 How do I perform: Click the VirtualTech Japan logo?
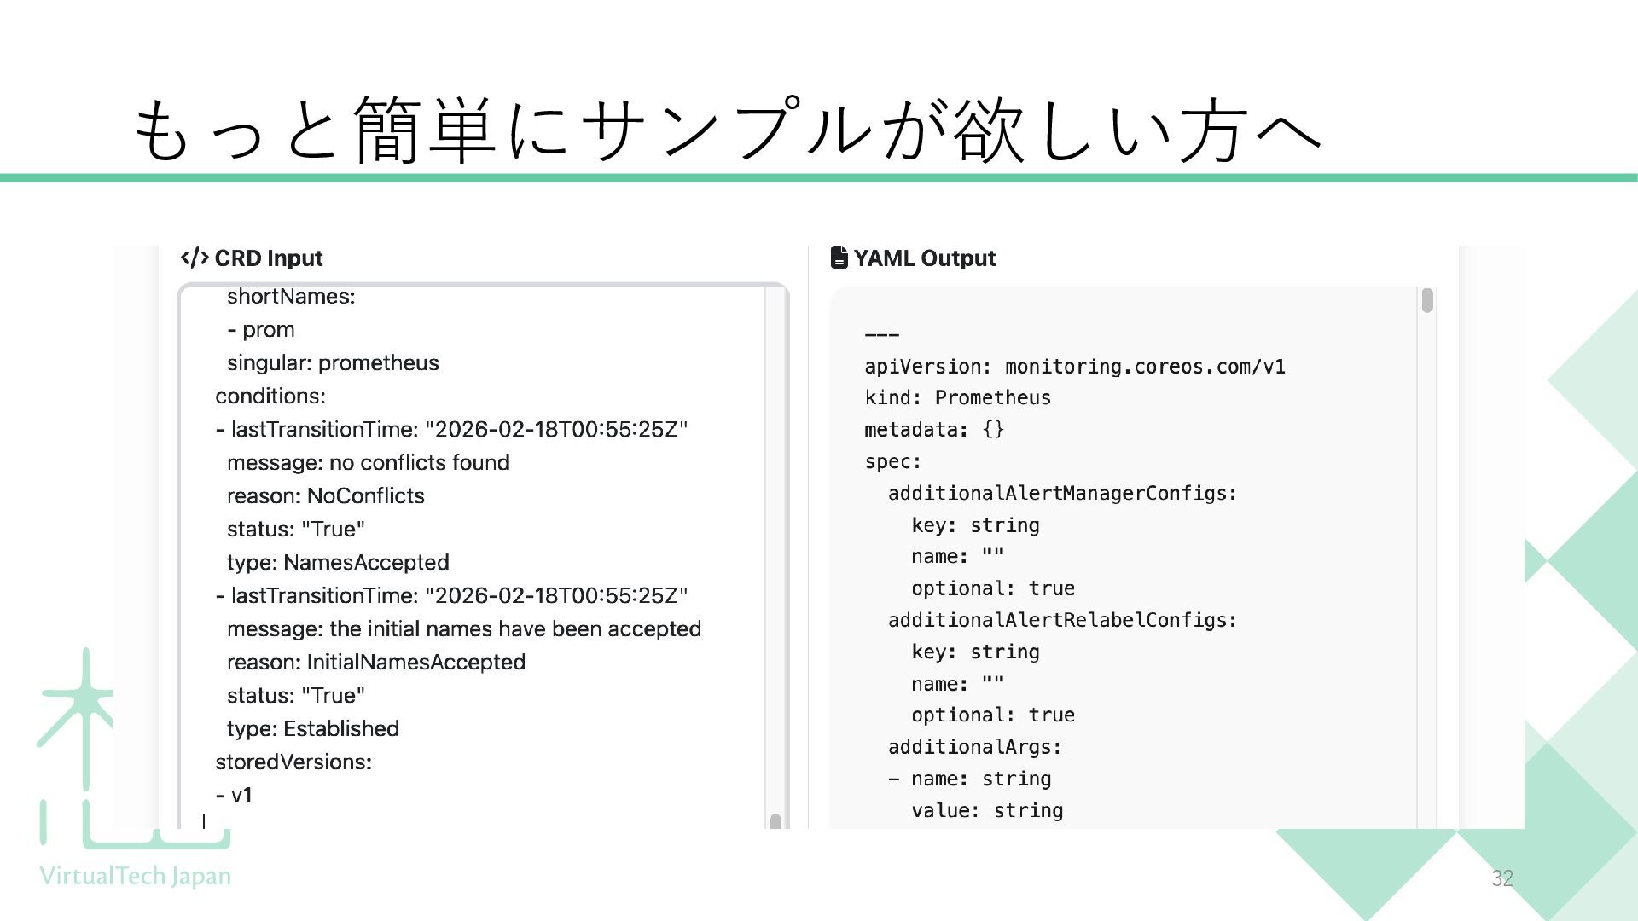click(x=134, y=876)
